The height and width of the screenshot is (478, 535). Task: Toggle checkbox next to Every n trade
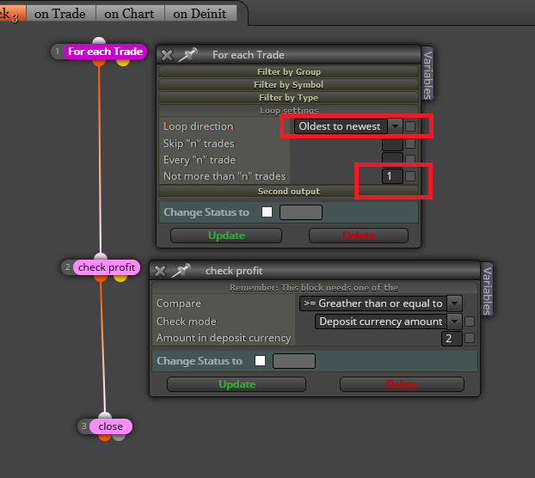pos(410,159)
